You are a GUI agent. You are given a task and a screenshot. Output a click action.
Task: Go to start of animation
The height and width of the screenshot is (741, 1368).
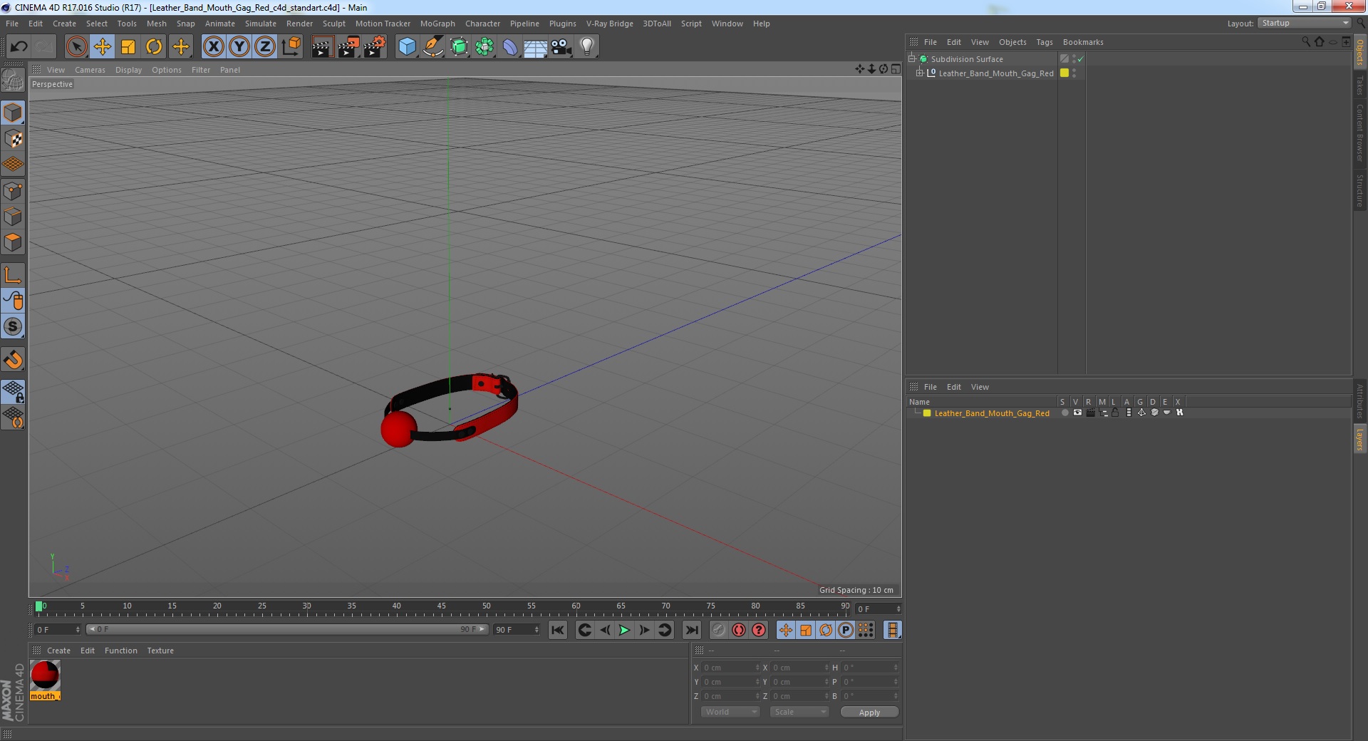(x=557, y=630)
